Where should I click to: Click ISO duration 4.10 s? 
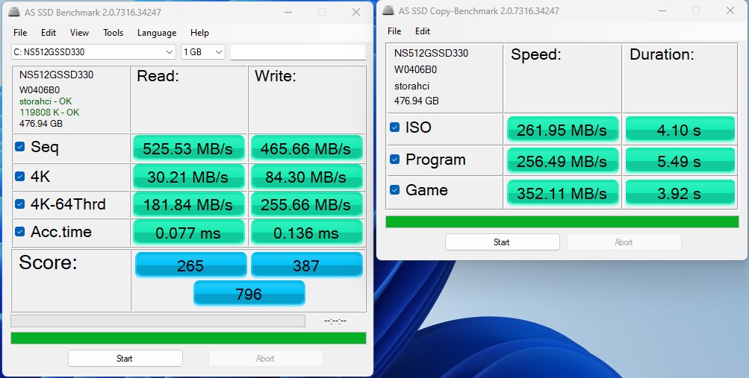pyautogui.click(x=680, y=129)
